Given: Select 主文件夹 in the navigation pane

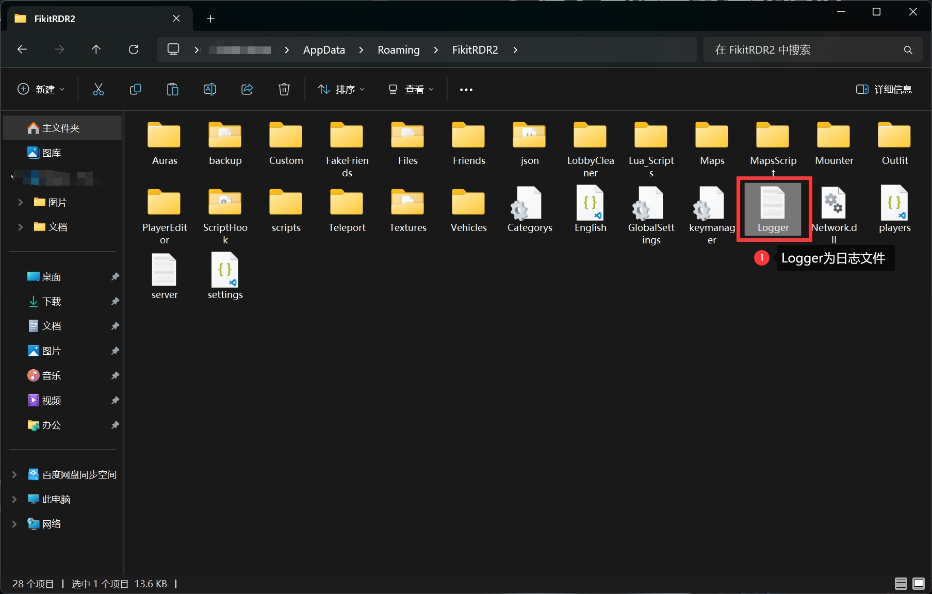Looking at the screenshot, I should coord(61,128).
